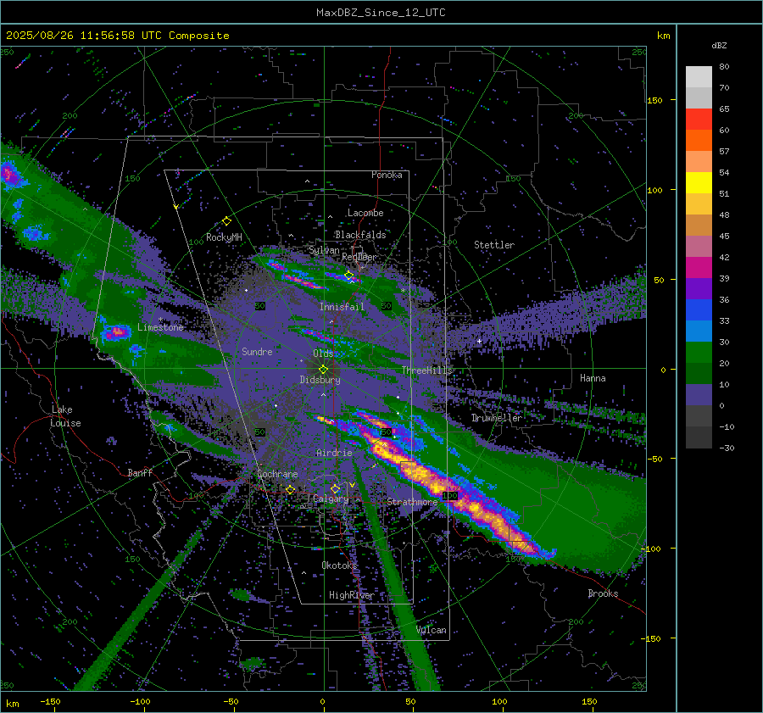
Task: Click the Innisfail city label
Action: point(342,307)
